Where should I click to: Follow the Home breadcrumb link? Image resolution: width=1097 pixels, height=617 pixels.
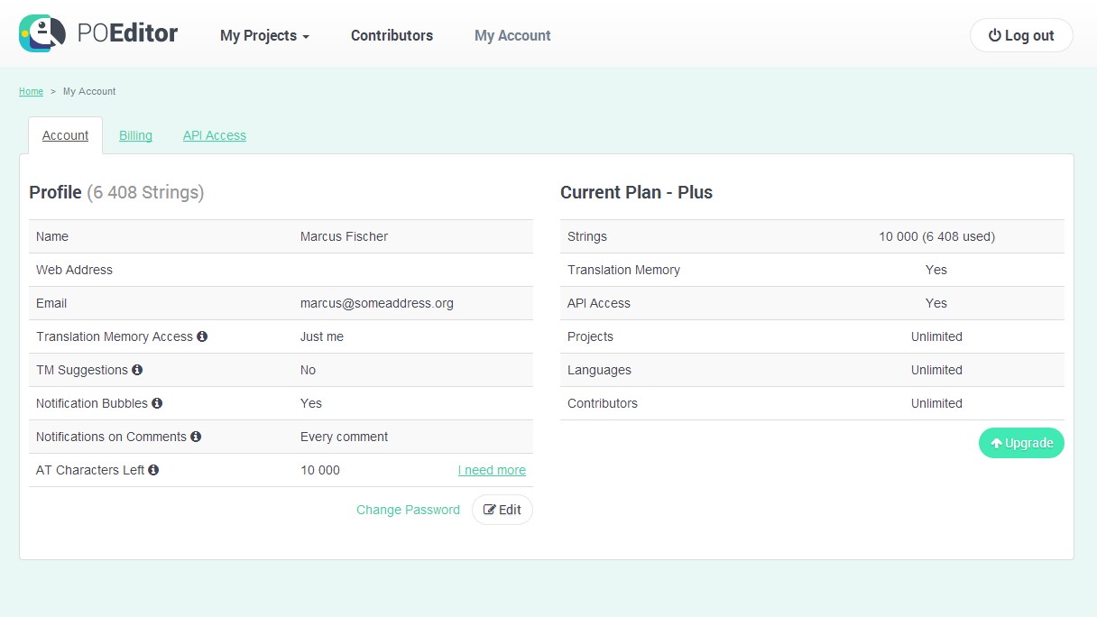[x=31, y=91]
